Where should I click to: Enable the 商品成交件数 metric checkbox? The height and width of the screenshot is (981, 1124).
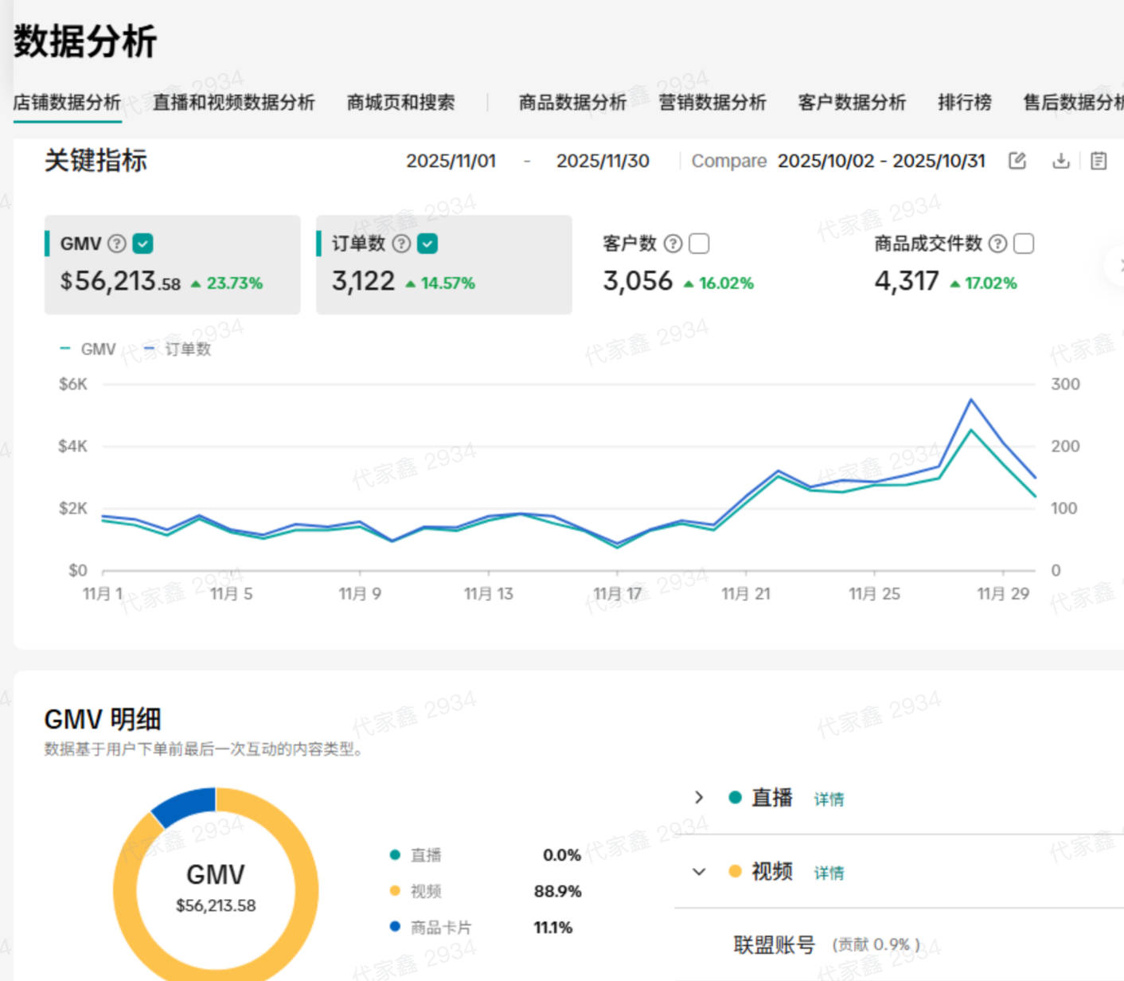pos(1024,244)
